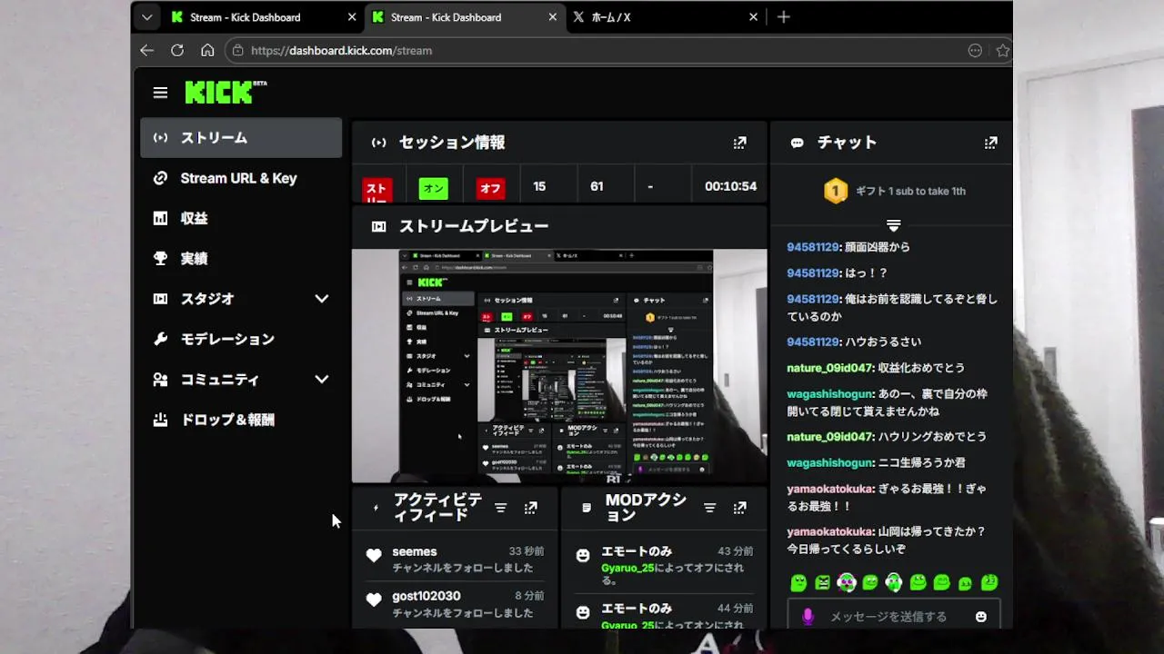
Task: Pop out the セッション情報 panel
Action: pos(739,143)
